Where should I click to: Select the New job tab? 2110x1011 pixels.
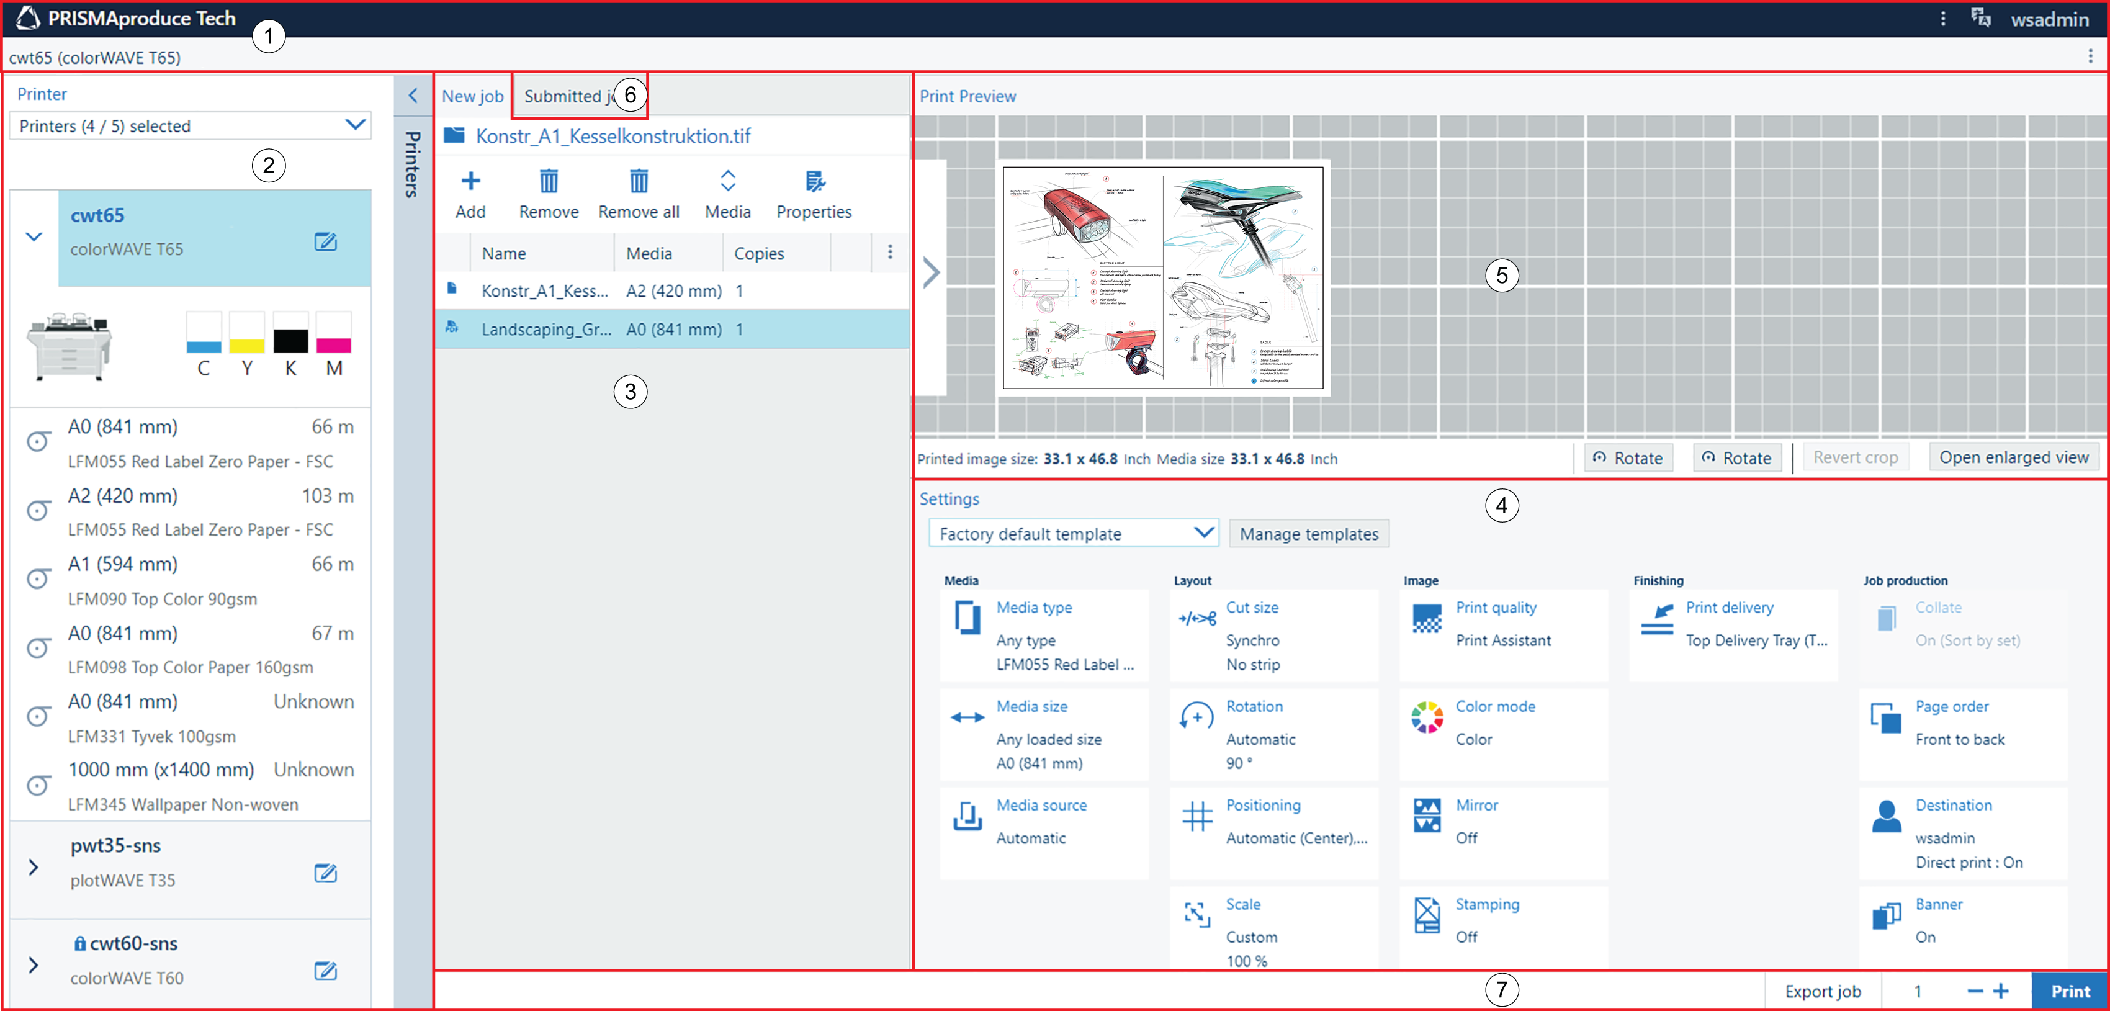473,96
